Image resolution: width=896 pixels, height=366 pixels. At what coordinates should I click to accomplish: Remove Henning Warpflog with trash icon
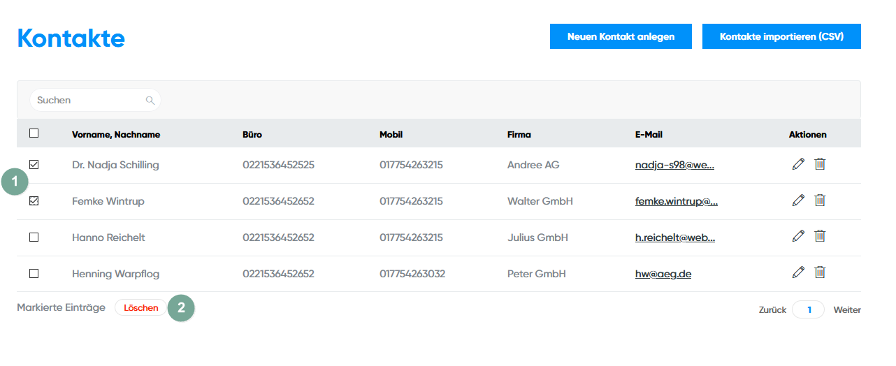tap(820, 273)
